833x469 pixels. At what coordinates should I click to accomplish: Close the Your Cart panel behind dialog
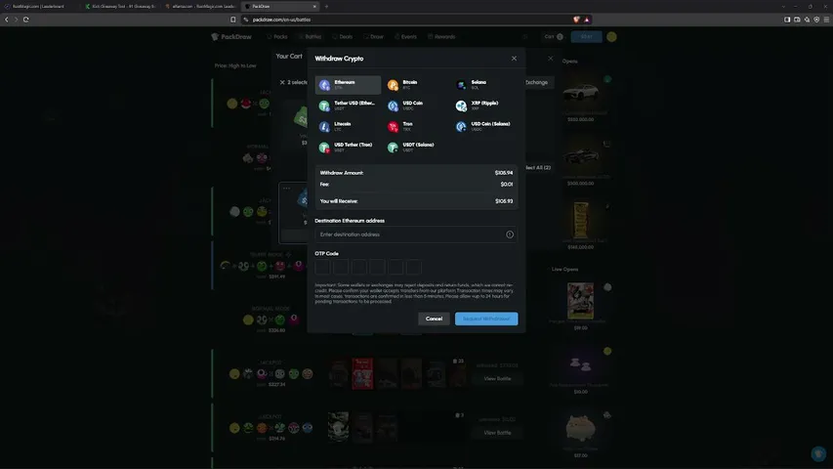click(551, 58)
